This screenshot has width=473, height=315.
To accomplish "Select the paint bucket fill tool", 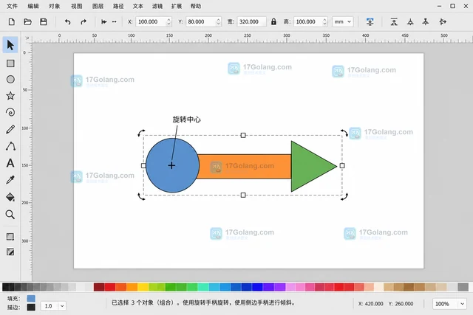I will 10,197.
